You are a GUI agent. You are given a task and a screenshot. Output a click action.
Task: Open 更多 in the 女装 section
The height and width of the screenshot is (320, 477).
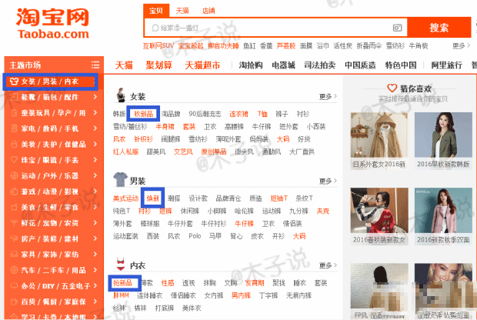point(328,97)
